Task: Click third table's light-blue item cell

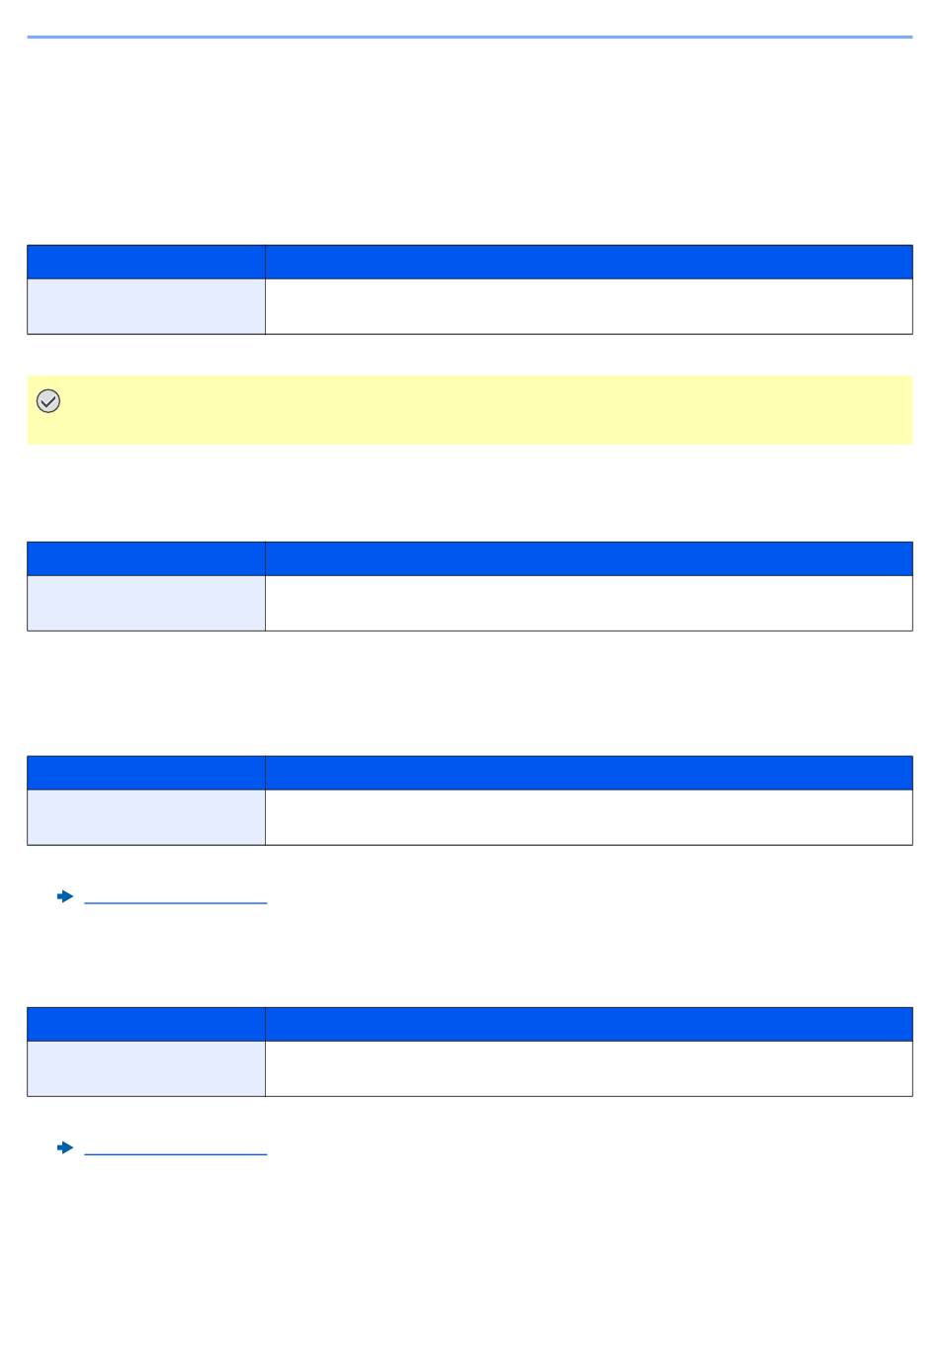Action: 146,817
